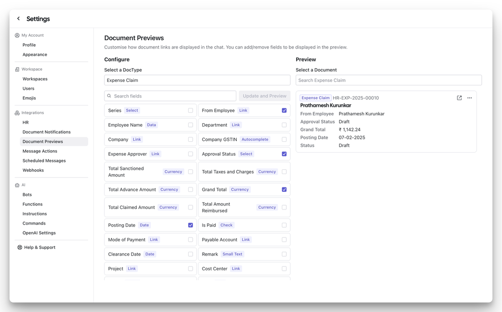Click the Update and Preview button

click(x=264, y=95)
